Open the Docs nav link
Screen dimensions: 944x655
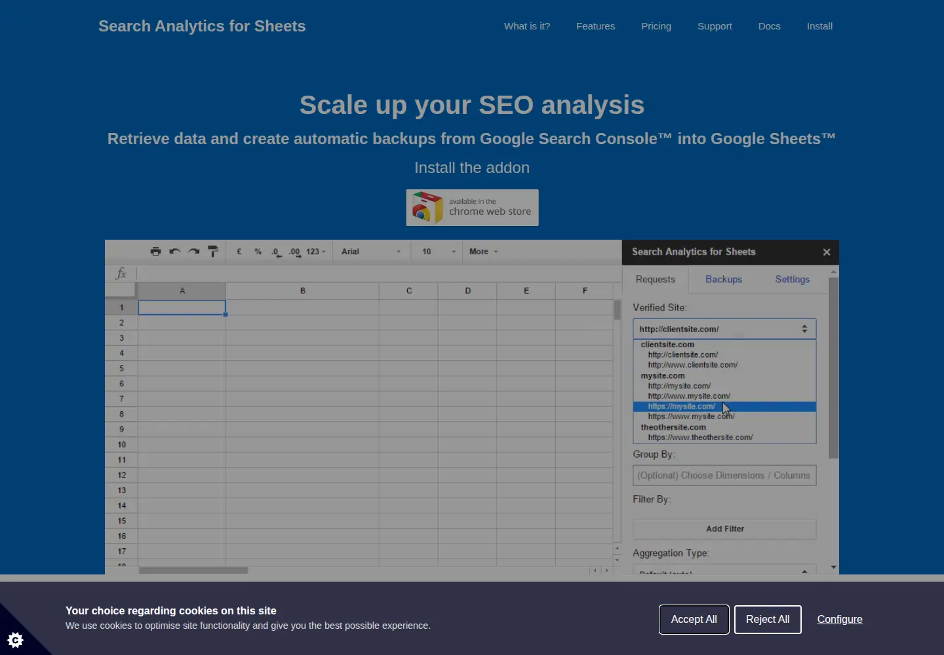770,26
